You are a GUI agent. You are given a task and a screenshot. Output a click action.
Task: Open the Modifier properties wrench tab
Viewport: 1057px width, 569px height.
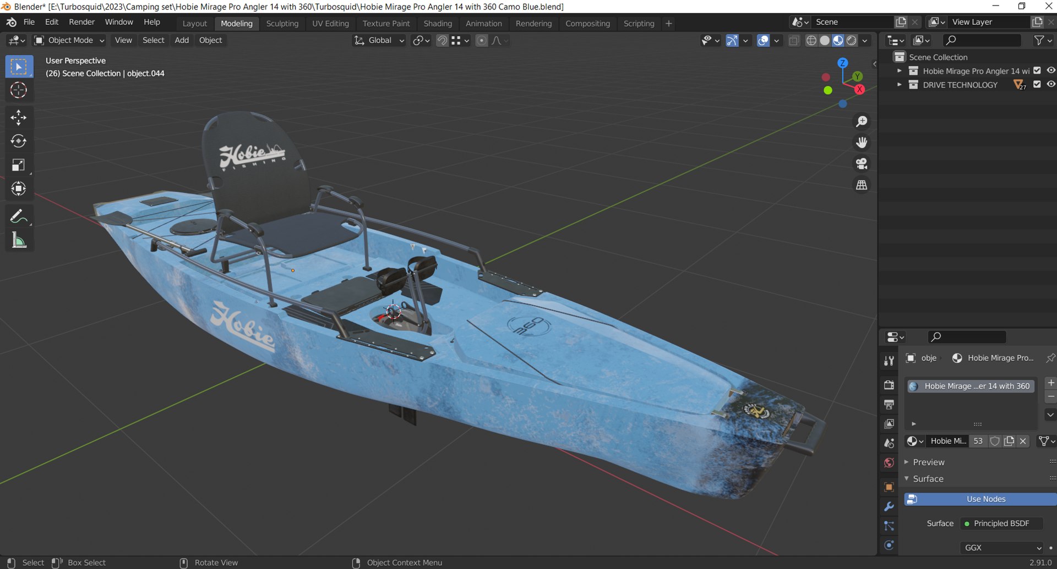point(889,507)
